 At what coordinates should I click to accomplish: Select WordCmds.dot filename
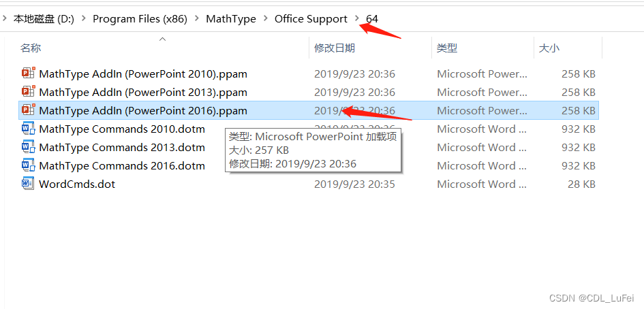coord(77,184)
